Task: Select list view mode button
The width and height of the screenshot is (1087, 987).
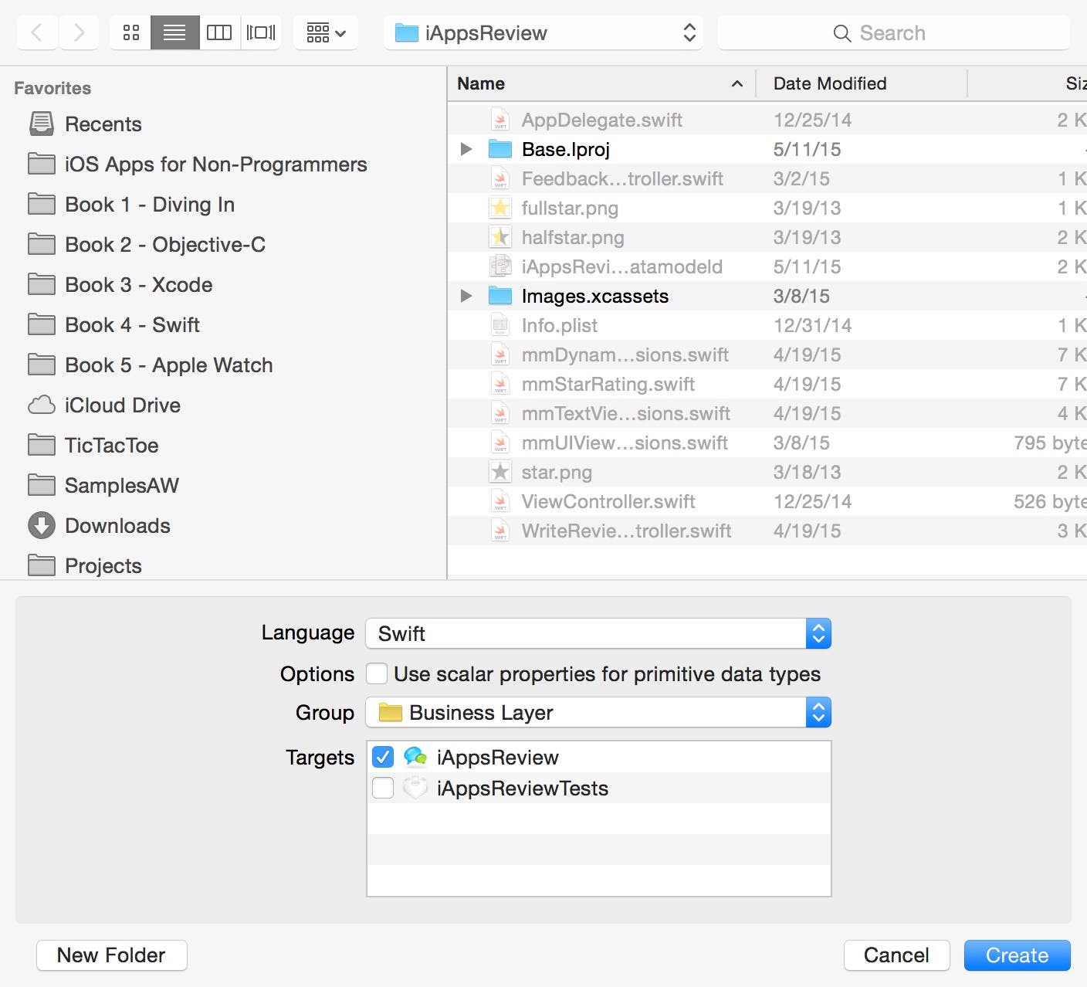Action: [174, 32]
